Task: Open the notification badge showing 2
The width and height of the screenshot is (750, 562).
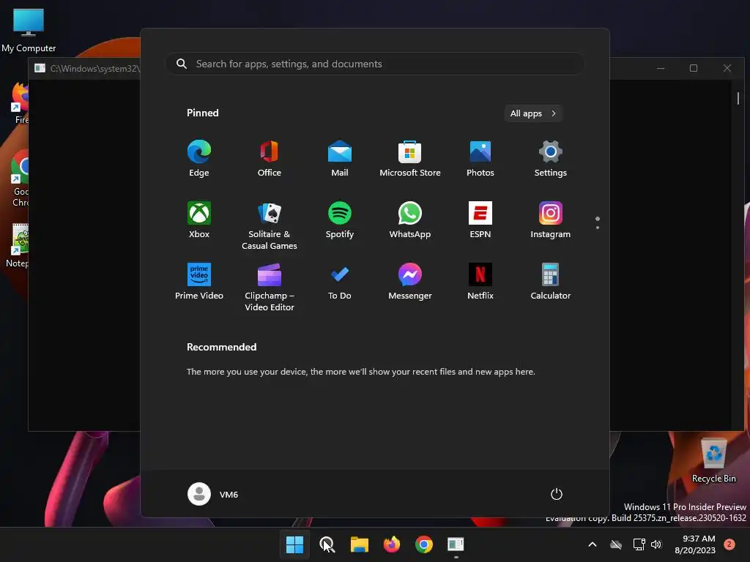Action: 729,544
